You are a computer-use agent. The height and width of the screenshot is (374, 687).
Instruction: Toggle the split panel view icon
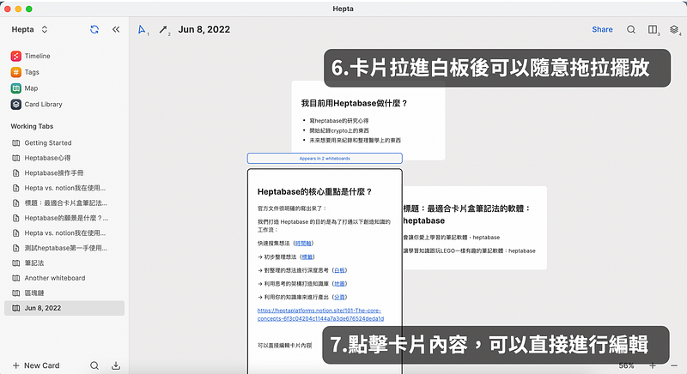tap(653, 29)
